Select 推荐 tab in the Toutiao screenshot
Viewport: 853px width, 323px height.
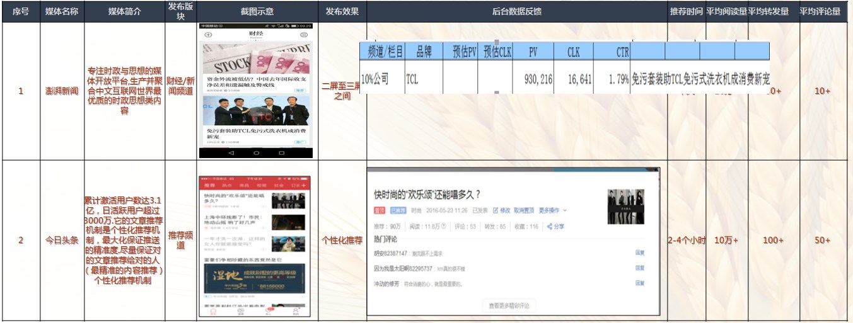pos(209,185)
